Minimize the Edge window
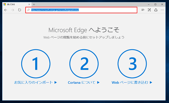Image resolution: width=169 pixels, height=103 pixels. pos(149,4)
